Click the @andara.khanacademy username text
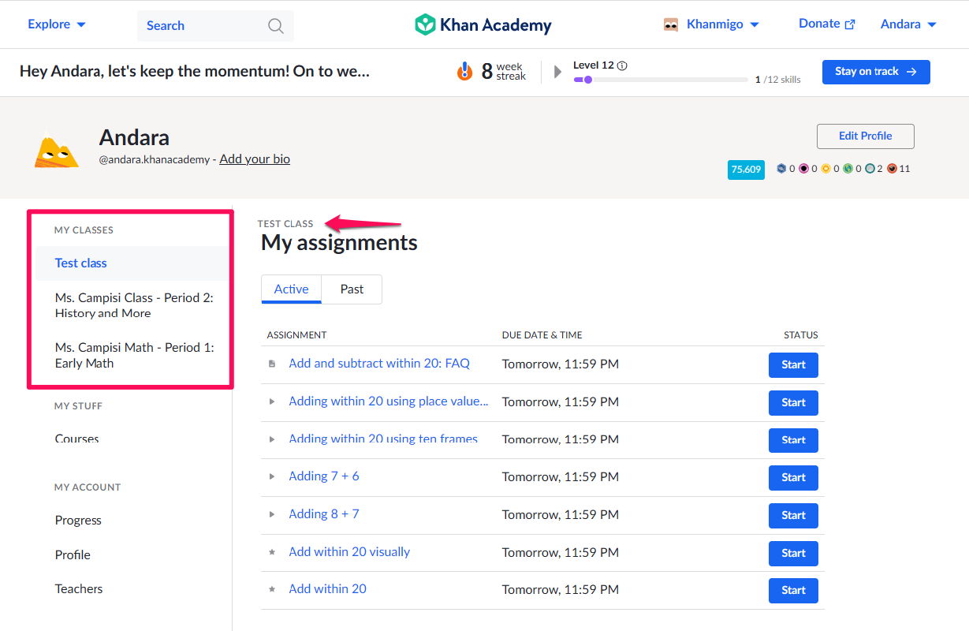Image resolution: width=969 pixels, height=631 pixels. 155,159
